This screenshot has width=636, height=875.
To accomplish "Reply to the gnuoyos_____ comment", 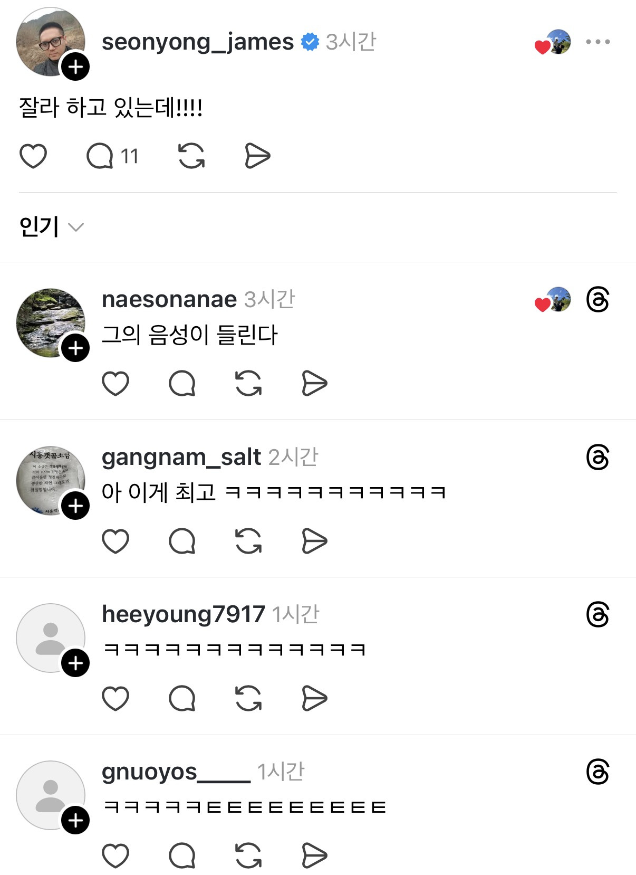I will coord(182,855).
